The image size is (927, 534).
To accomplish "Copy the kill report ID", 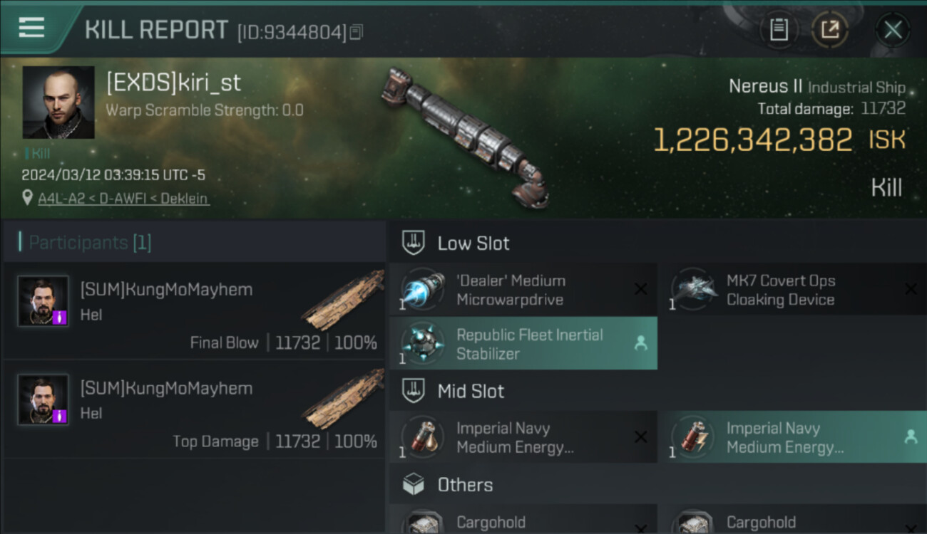I will click(x=357, y=31).
